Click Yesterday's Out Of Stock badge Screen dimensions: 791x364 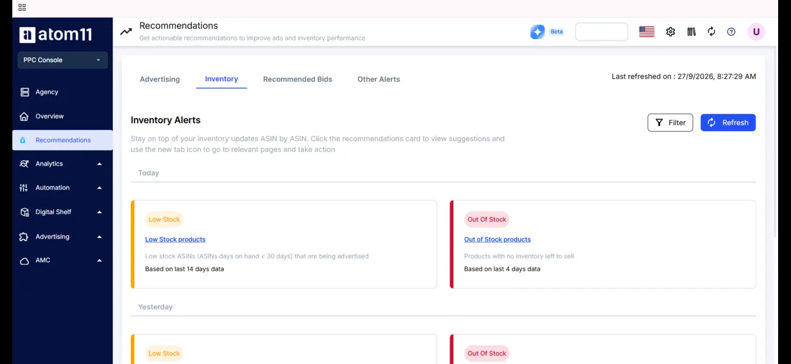(487, 353)
